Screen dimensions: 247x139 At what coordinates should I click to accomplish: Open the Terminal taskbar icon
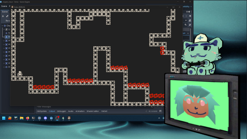33,118
